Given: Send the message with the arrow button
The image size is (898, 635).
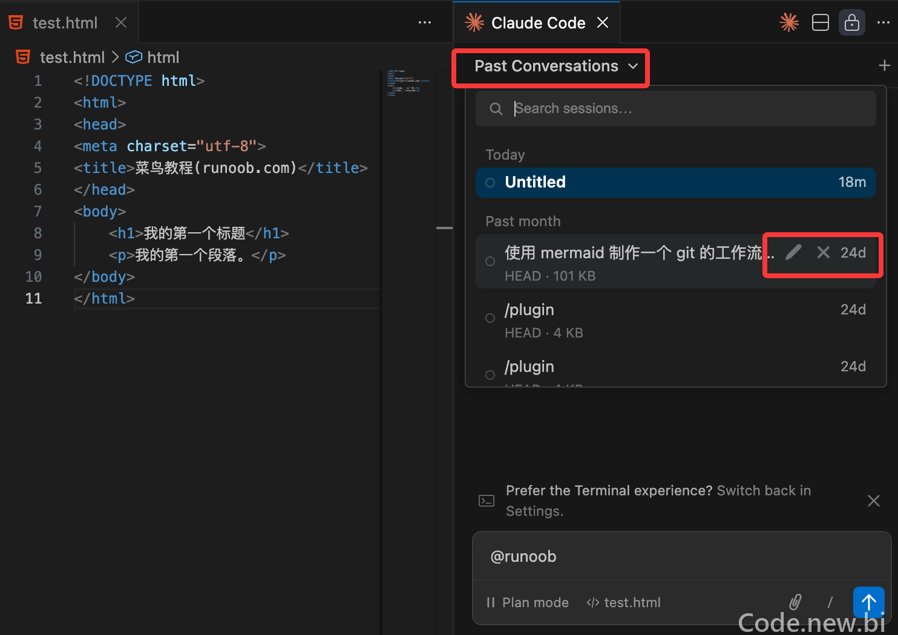Looking at the screenshot, I should [869, 602].
